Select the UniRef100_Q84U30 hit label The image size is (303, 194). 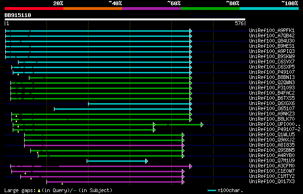pyautogui.click(x=272, y=41)
